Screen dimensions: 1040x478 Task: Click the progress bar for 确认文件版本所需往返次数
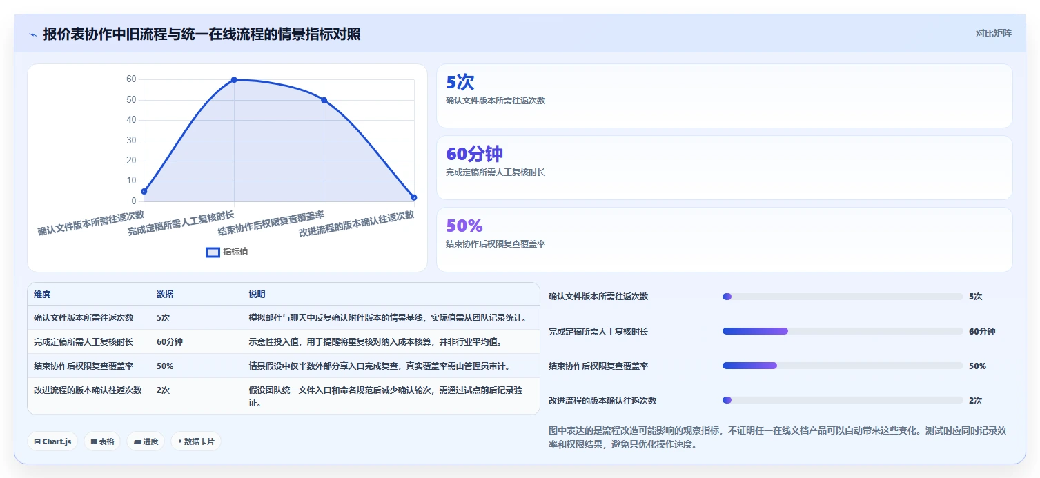click(x=843, y=297)
